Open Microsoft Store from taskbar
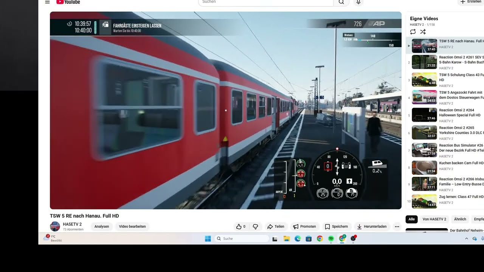 point(309,238)
